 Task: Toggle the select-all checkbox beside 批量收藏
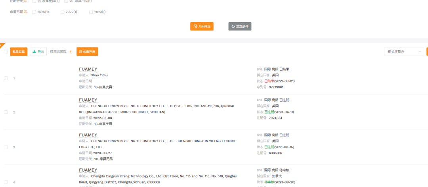click(x=6, y=51)
